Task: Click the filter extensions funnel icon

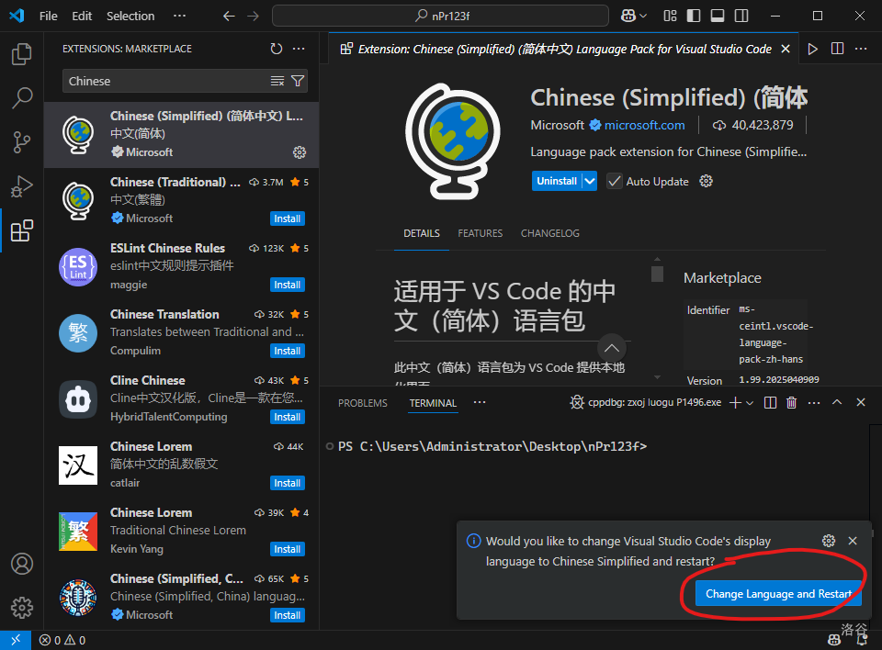Action: 298,81
